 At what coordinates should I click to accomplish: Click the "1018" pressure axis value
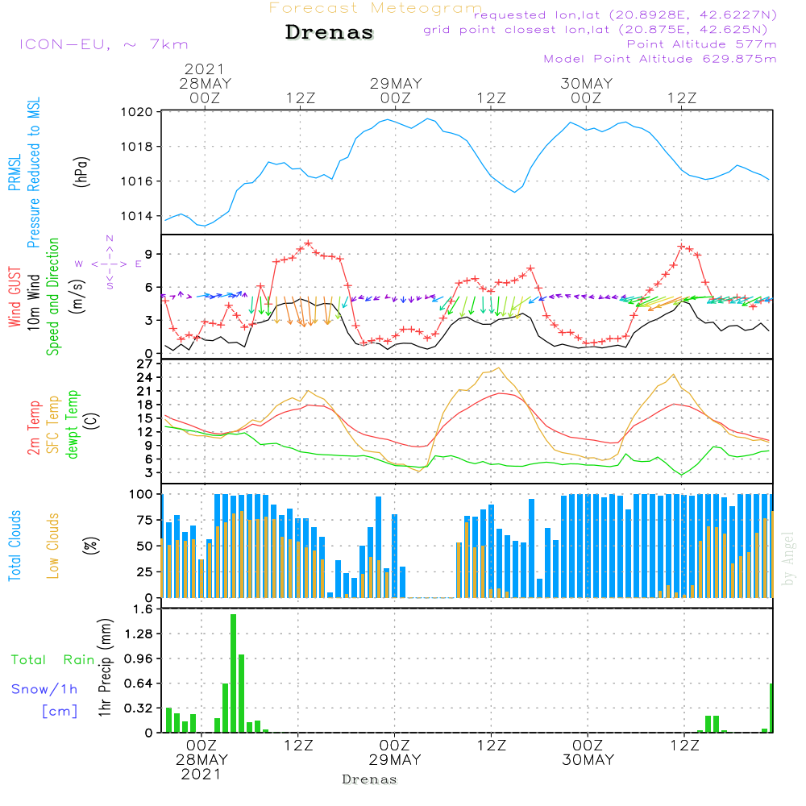pos(137,147)
